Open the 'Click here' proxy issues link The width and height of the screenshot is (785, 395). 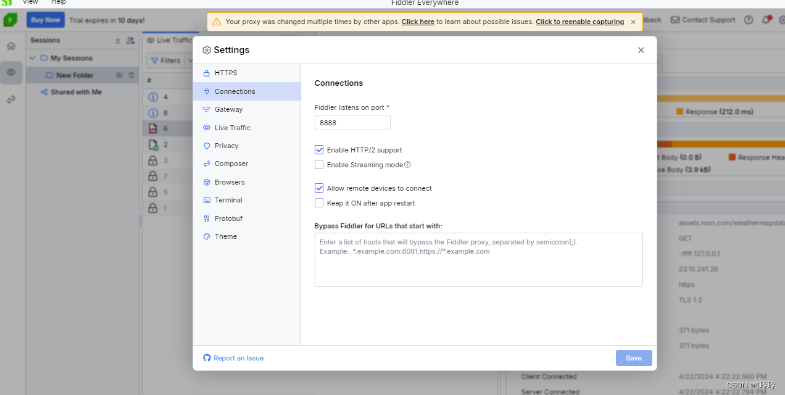click(x=418, y=22)
